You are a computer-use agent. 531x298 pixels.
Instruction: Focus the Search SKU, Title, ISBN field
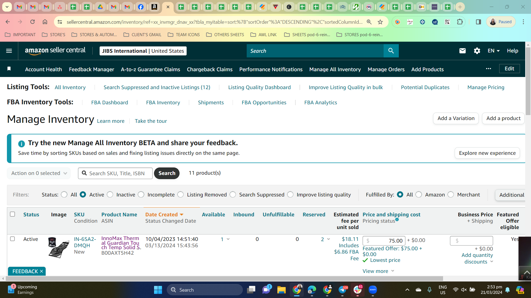[x=115, y=173]
